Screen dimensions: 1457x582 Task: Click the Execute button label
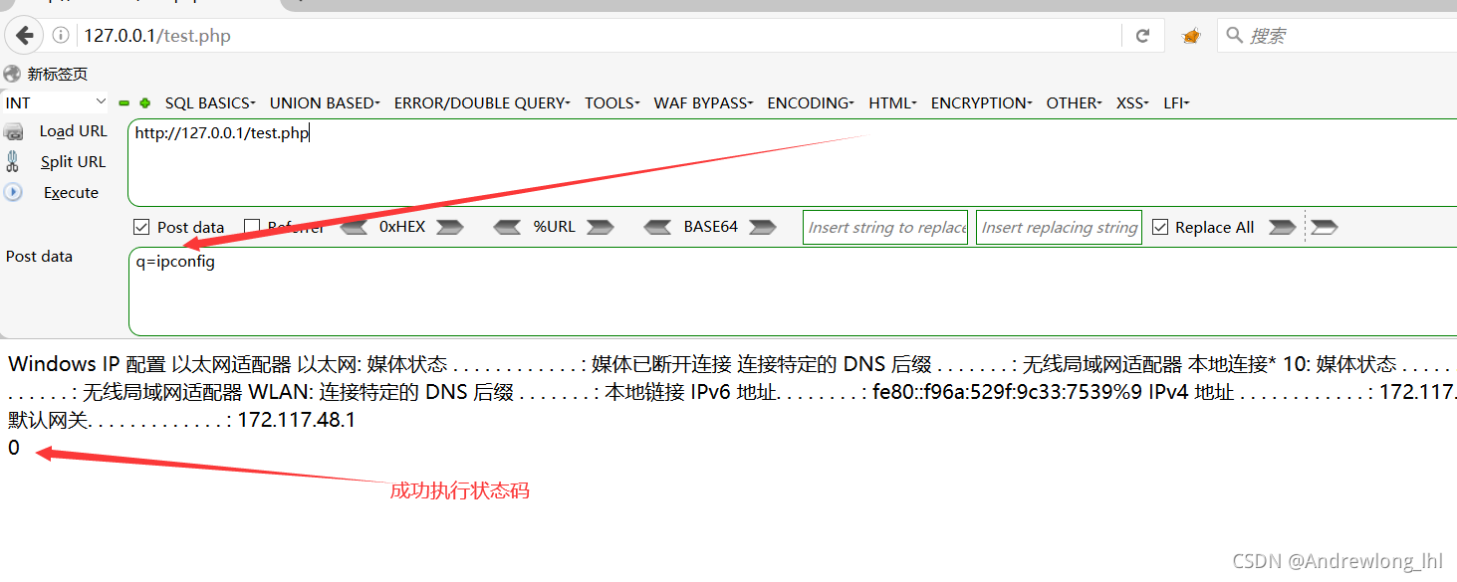click(x=71, y=192)
